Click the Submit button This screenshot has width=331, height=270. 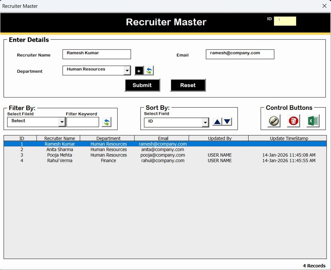[x=142, y=85]
